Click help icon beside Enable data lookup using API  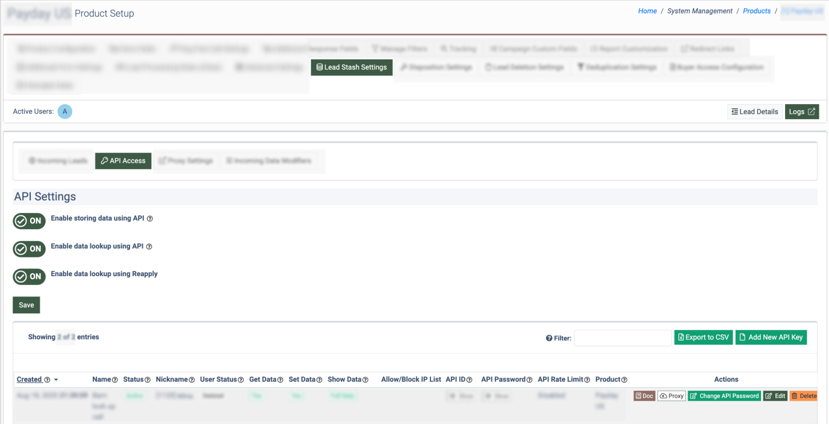tap(149, 247)
